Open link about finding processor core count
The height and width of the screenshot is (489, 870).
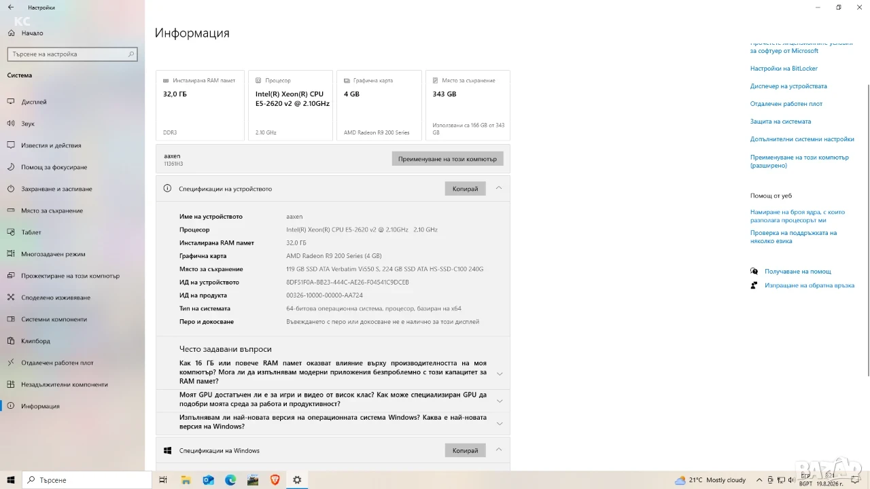(797, 216)
